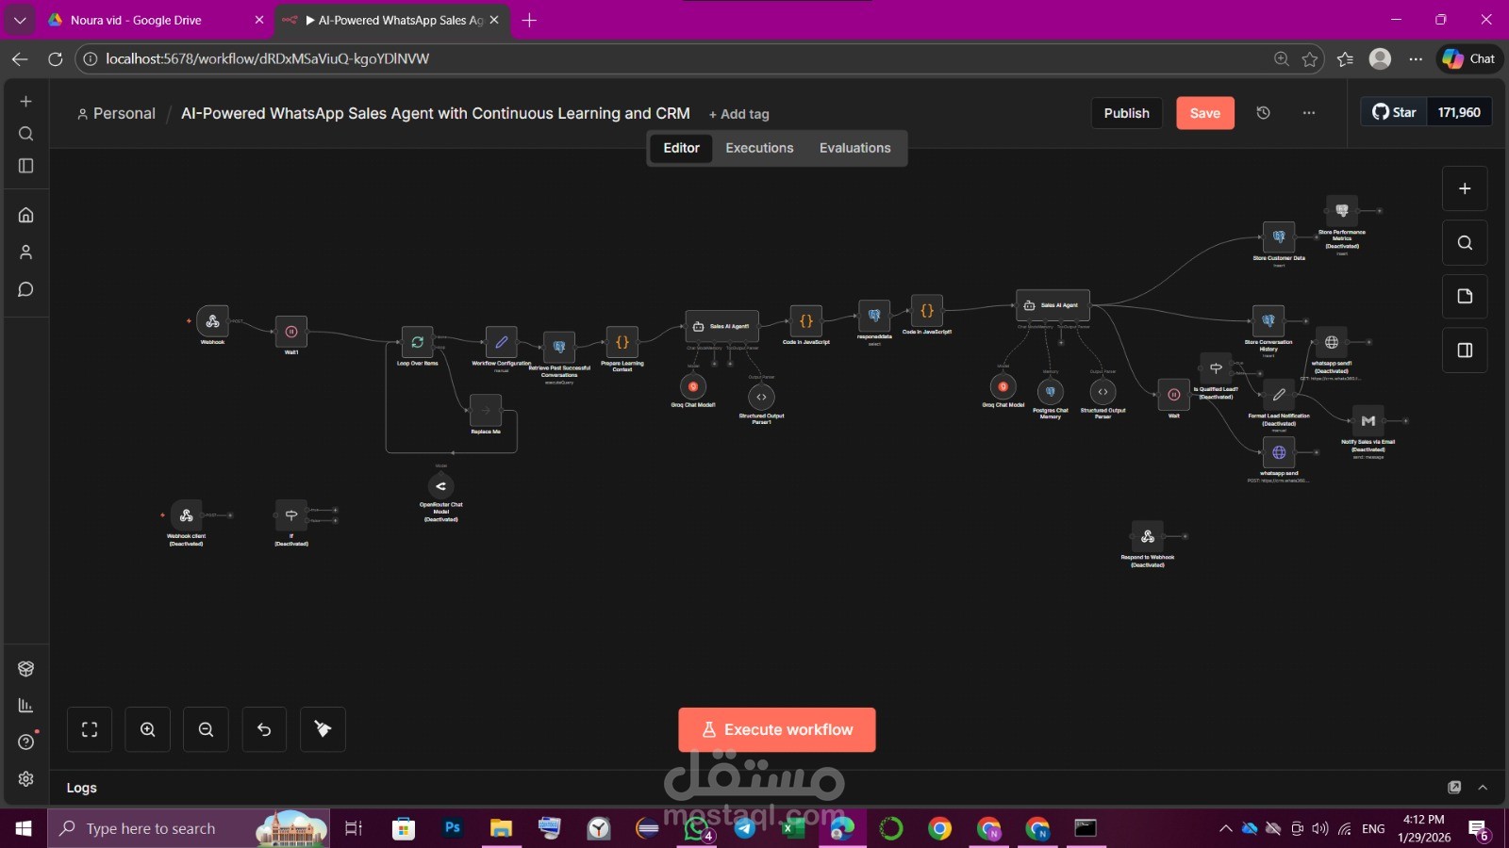Select the responeddata Postgres node
Image resolution: width=1509 pixels, height=848 pixels.
coord(874,316)
